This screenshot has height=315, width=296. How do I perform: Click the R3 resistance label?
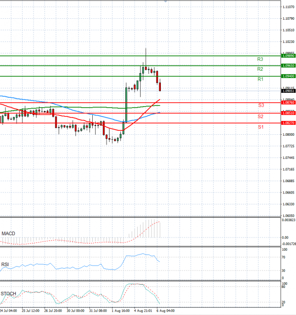(x=260, y=59)
